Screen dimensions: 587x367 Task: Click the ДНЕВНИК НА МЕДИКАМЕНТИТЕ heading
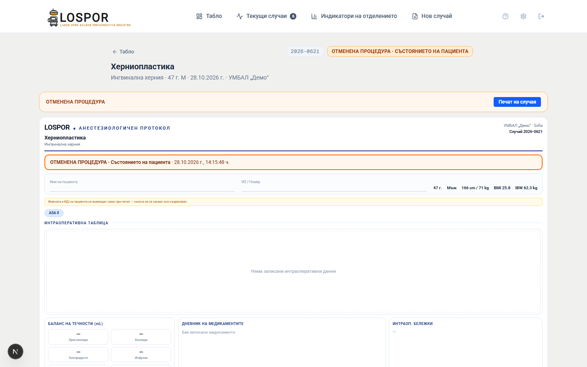coord(213,324)
